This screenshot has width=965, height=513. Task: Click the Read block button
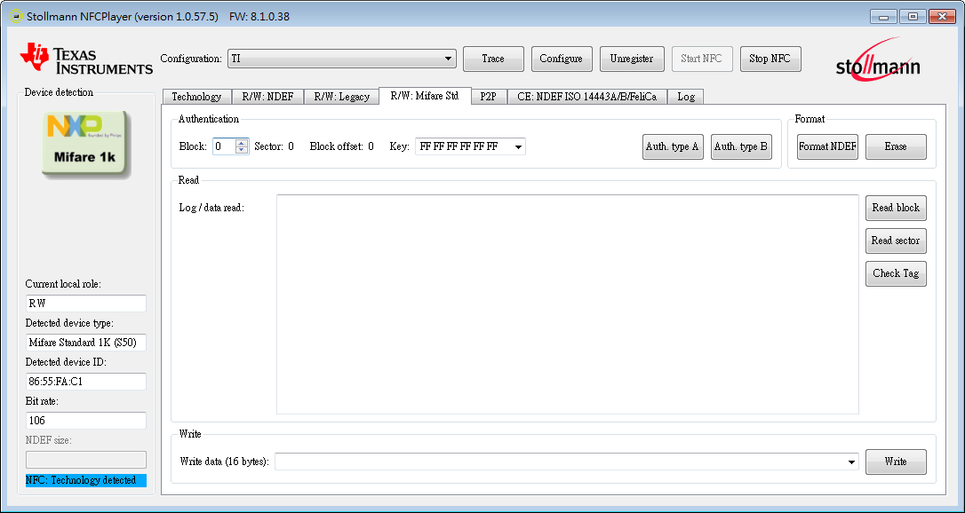896,208
